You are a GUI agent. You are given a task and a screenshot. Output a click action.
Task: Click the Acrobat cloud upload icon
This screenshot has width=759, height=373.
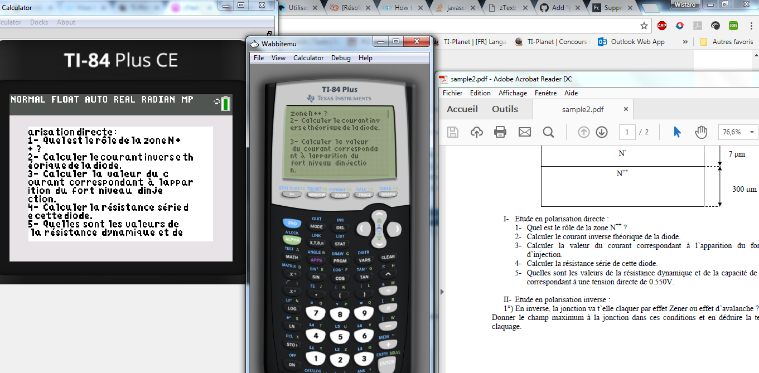(x=476, y=132)
